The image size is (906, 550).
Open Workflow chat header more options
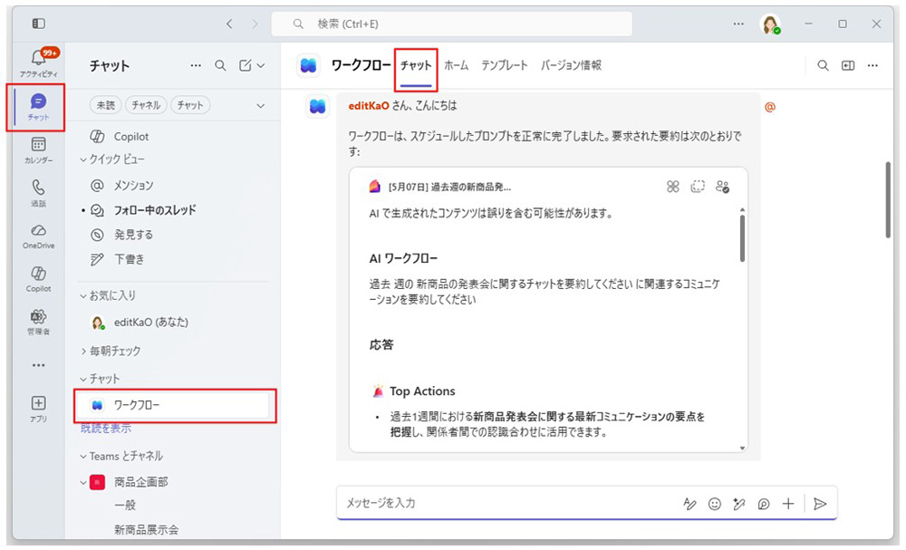(872, 66)
